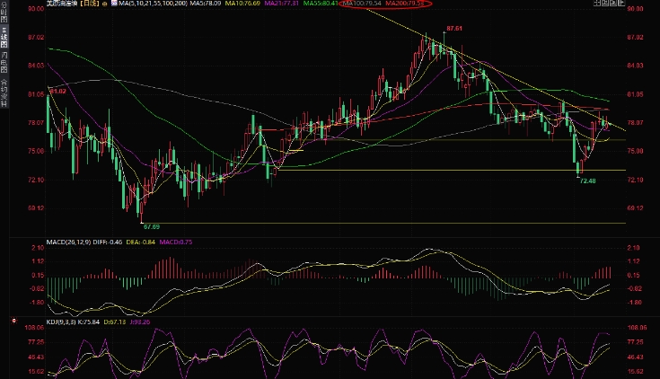Click the J:93.26 value

point(140,322)
